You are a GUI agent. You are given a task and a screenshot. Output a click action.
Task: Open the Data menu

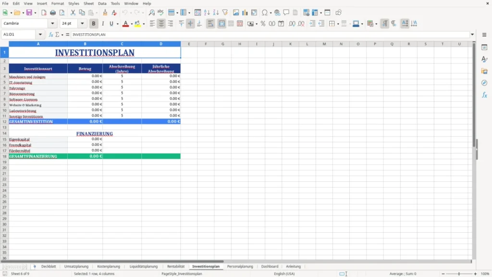[x=102, y=3]
